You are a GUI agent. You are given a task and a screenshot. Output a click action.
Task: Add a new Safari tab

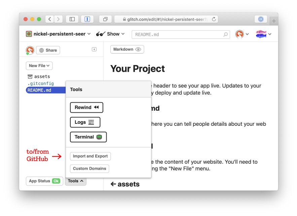(x=274, y=21)
